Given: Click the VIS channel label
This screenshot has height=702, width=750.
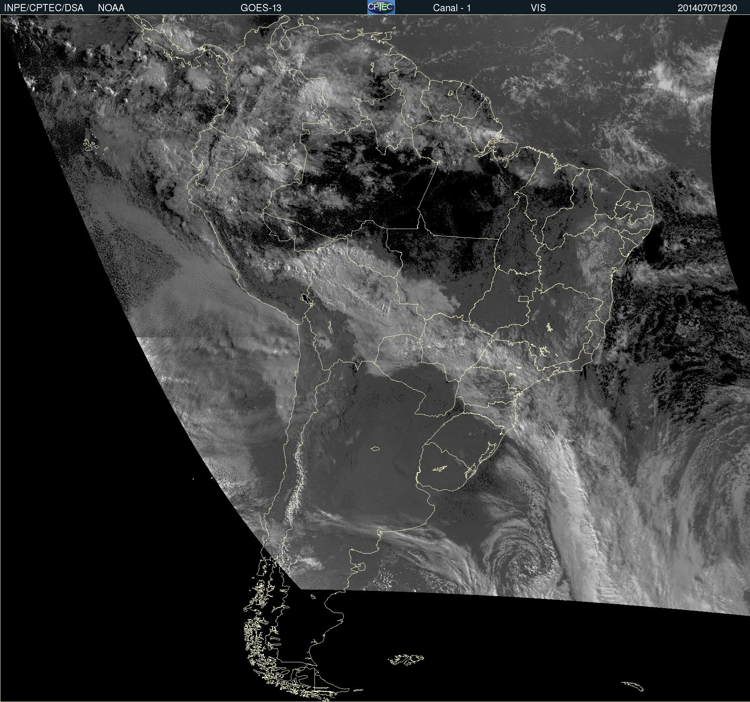Looking at the screenshot, I should pos(538,8).
